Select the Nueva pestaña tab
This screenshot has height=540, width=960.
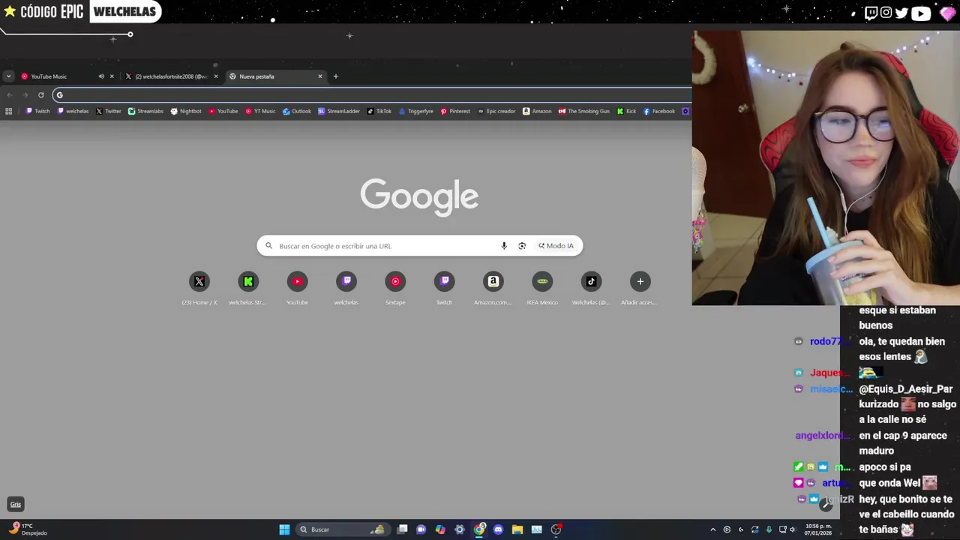276,76
